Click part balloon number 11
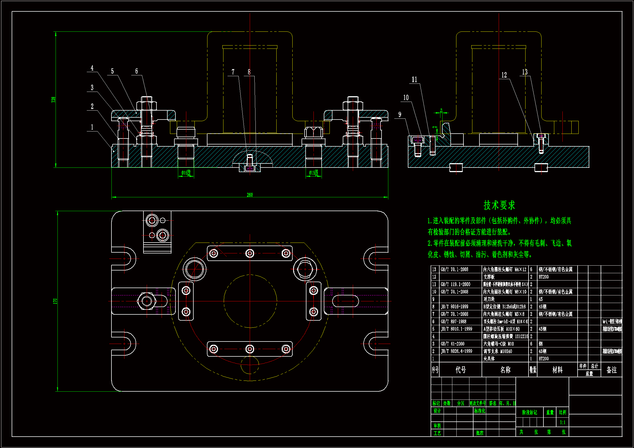 click(414, 80)
